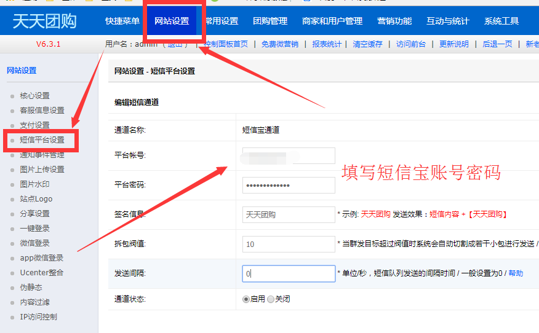Image resolution: width=539 pixels, height=333 pixels.
Task: Click the 平台密码 password field
Action: (x=289, y=186)
